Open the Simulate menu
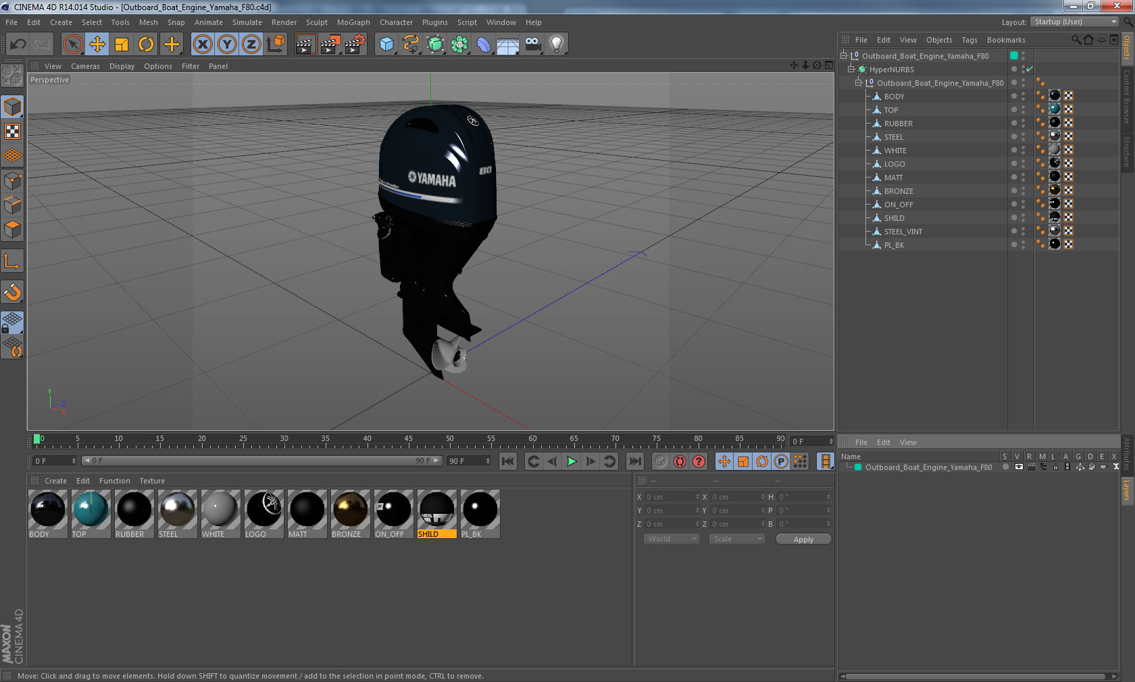The height and width of the screenshot is (682, 1135). click(x=247, y=22)
